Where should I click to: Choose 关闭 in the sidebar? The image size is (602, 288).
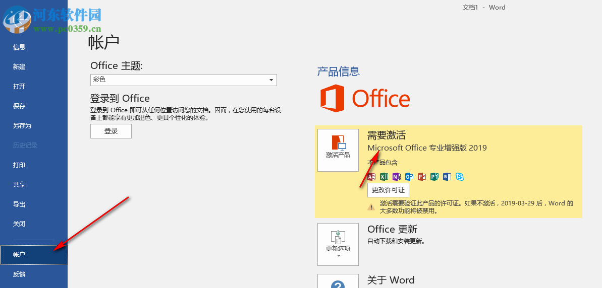point(19,224)
